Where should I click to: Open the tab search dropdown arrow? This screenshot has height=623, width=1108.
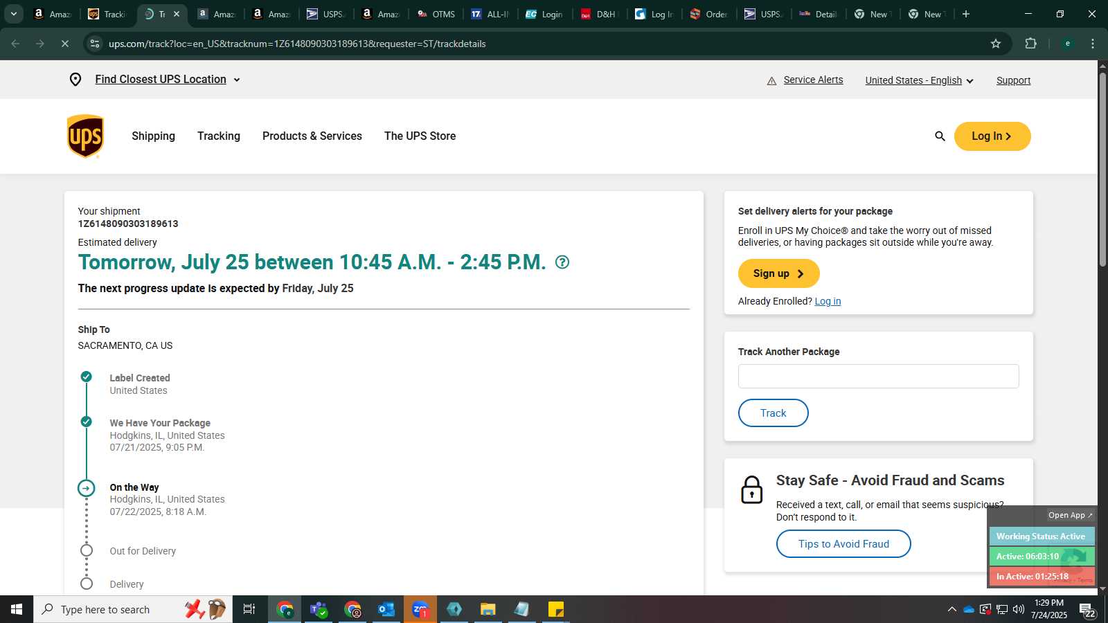click(x=13, y=14)
